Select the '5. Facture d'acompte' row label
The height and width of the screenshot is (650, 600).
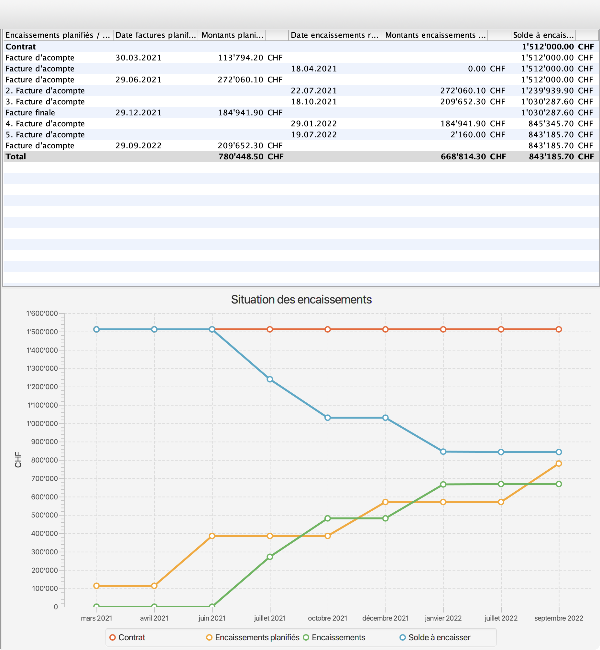(x=45, y=135)
